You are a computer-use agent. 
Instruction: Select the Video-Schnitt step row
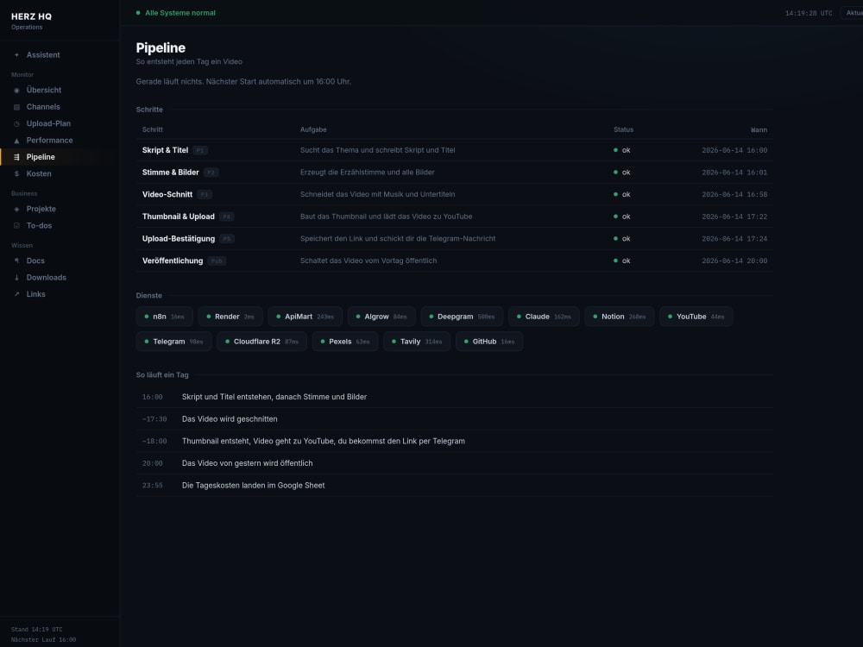click(x=454, y=194)
